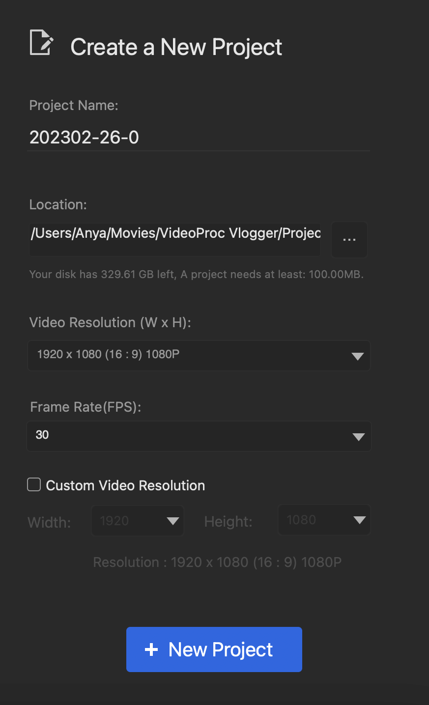This screenshot has width=429, height=705.
Task: Click the new project document icon
Action: (41, 43)
